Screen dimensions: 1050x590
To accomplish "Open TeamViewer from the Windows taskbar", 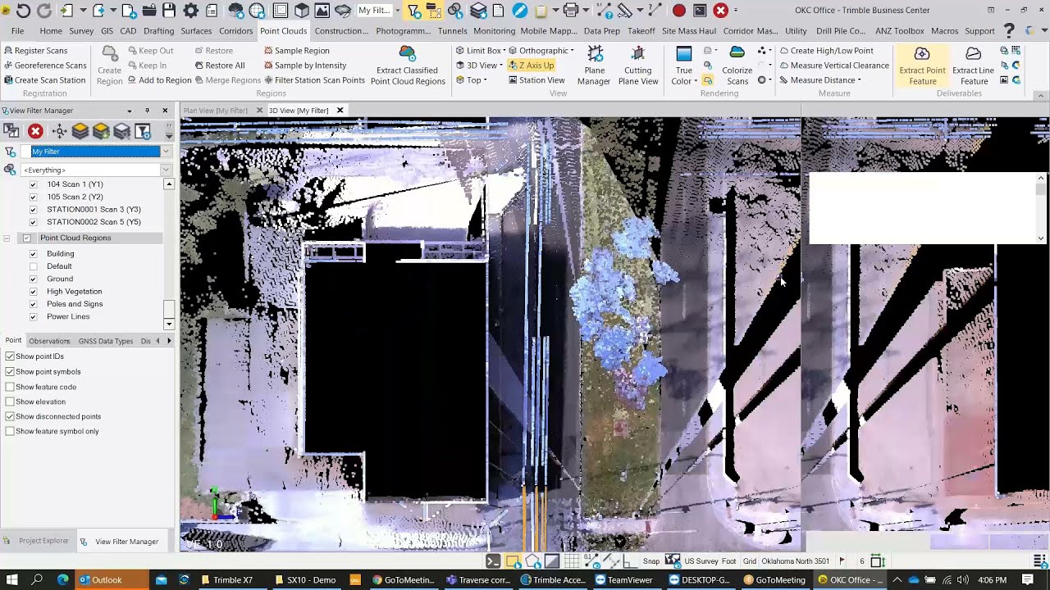I will click(x=625, y=579).
